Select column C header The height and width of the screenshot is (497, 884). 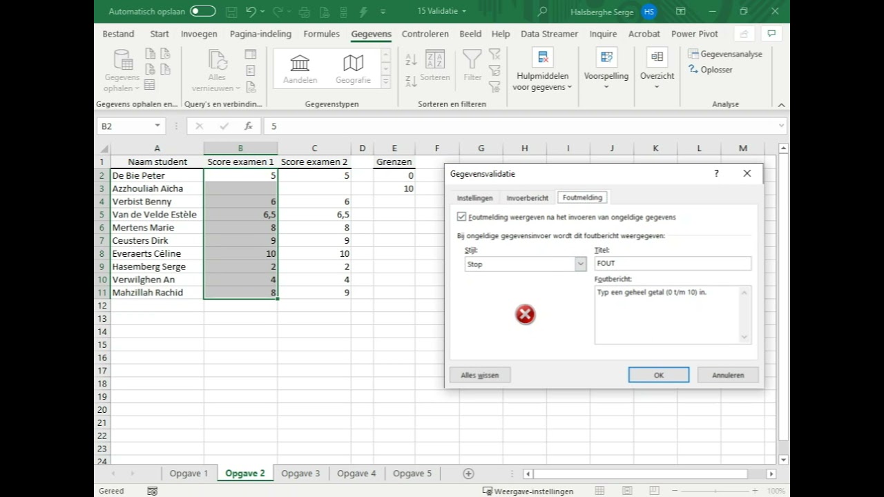coord(314,148)
